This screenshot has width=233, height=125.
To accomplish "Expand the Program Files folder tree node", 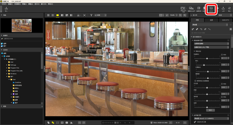I will pos(7,68).
